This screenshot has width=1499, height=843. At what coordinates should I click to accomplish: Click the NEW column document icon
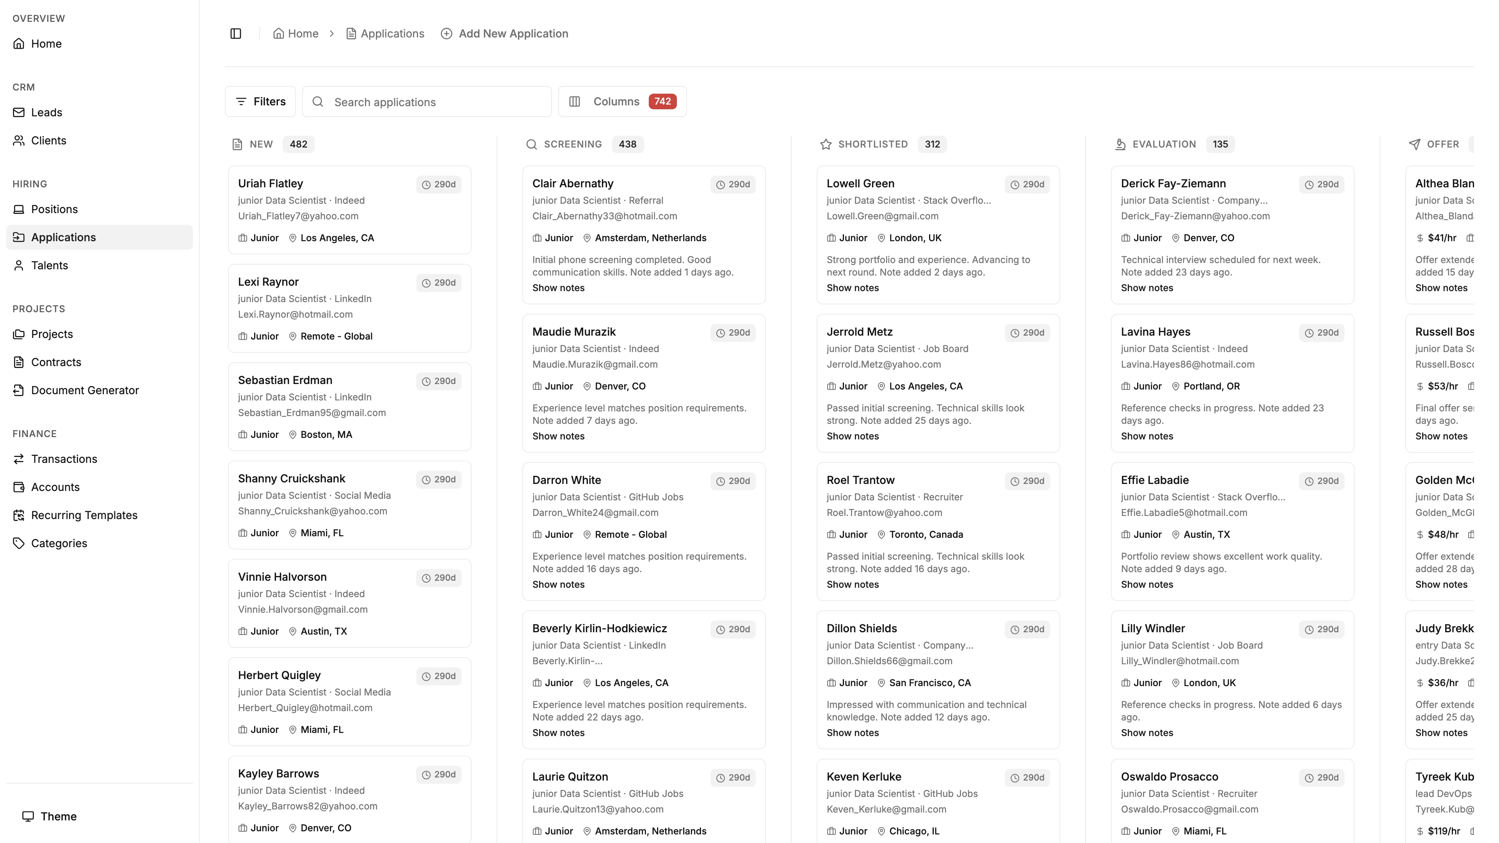point(237,144)
